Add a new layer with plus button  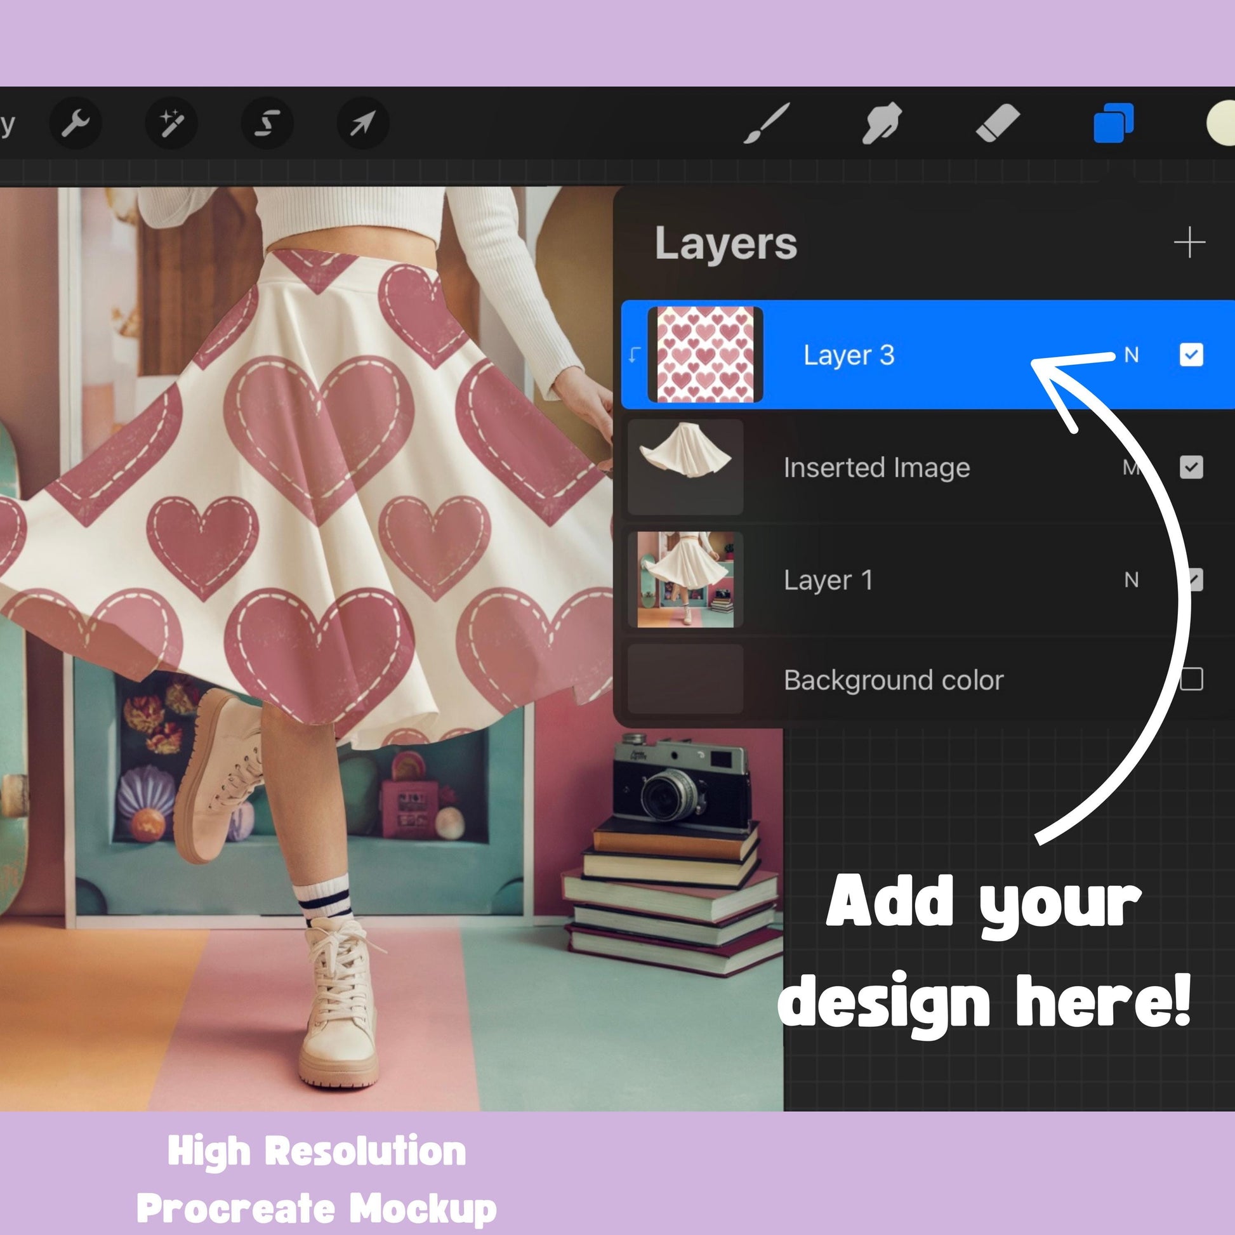(x=1189, y=243)
